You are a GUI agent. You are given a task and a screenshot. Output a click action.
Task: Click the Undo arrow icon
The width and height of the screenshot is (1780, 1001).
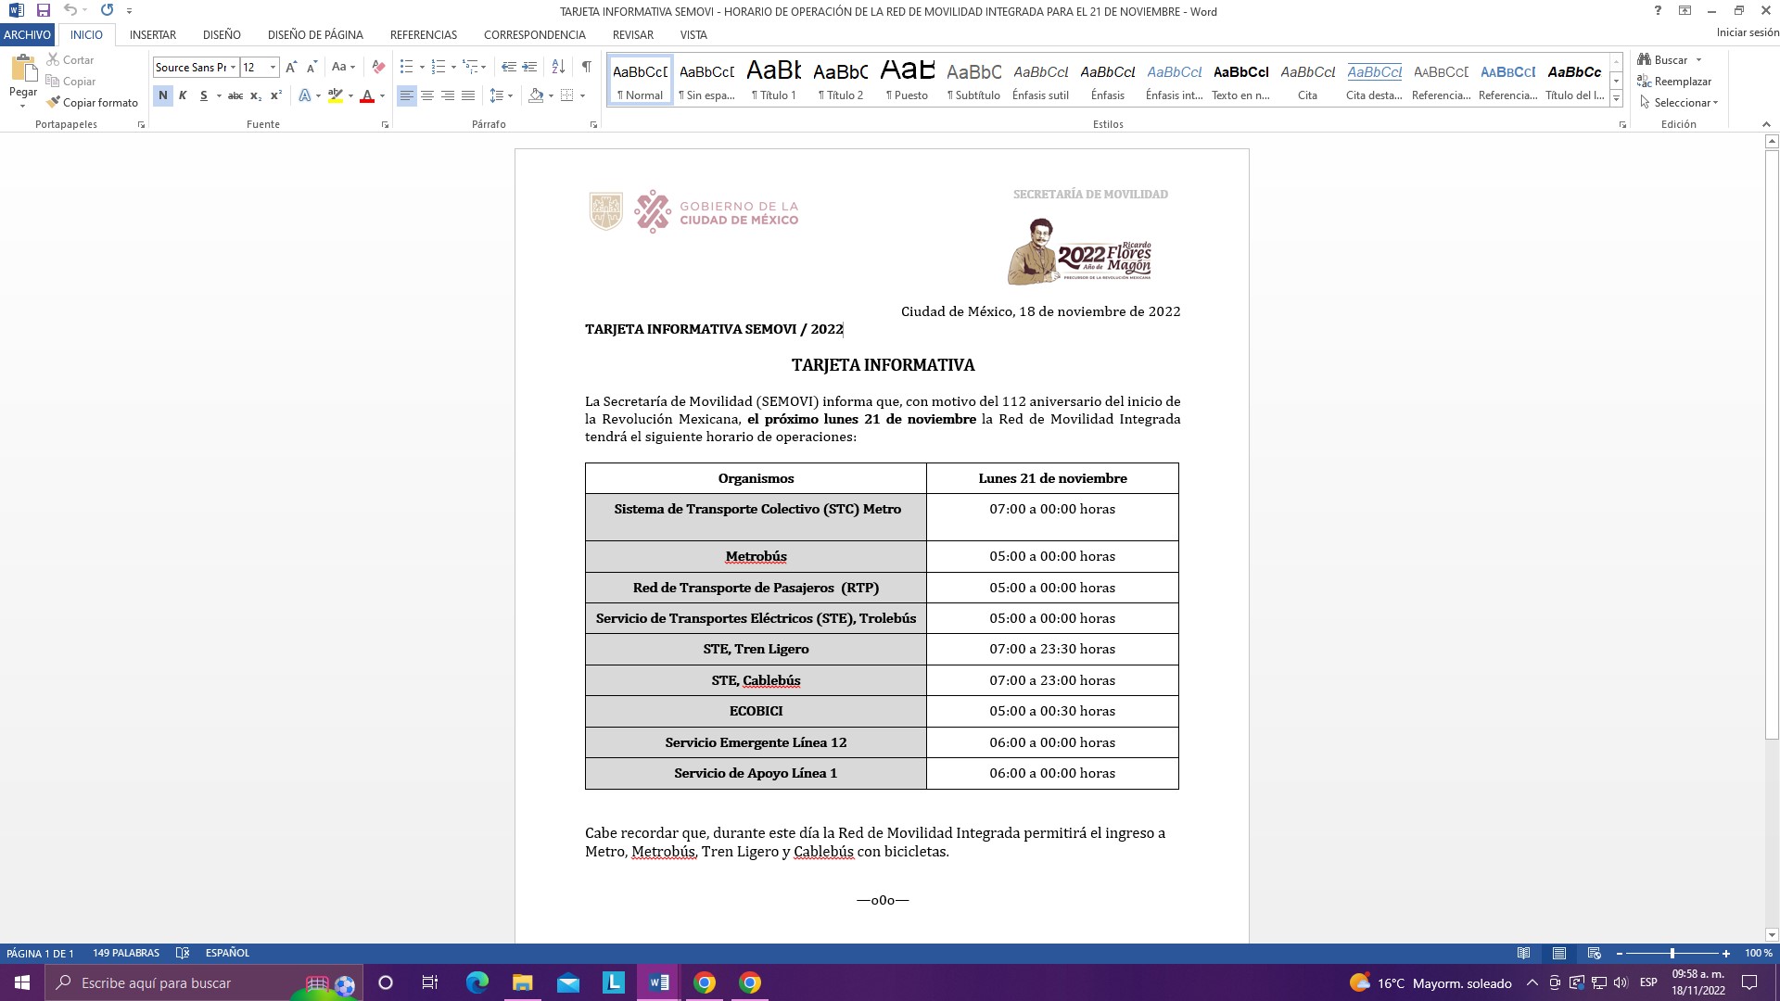[x=70, y=10]
